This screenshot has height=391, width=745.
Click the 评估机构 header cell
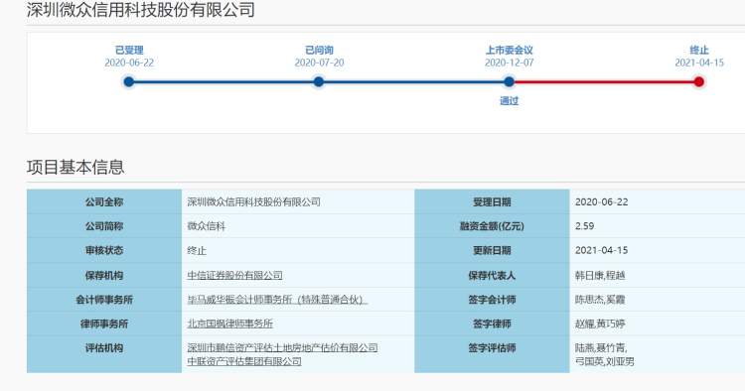click(x=104, y=354)
